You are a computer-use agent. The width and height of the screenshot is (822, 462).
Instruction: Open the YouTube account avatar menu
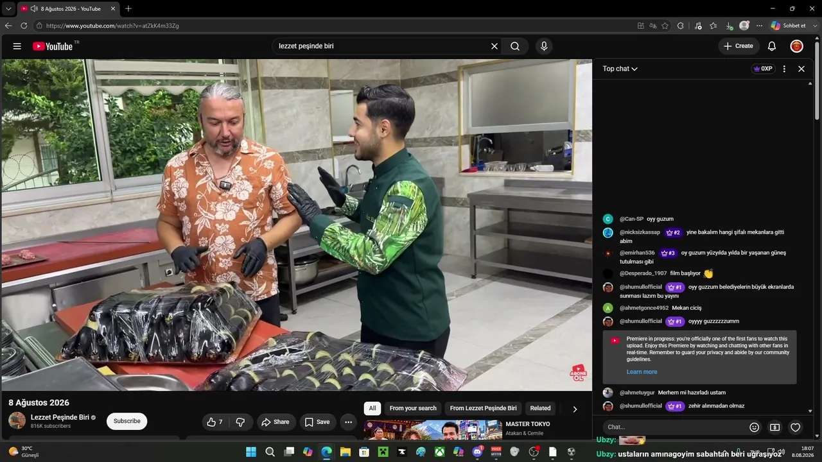(x=796, y=46)
